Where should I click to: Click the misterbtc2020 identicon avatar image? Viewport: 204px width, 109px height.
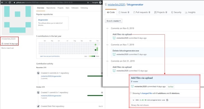[17, 20]
